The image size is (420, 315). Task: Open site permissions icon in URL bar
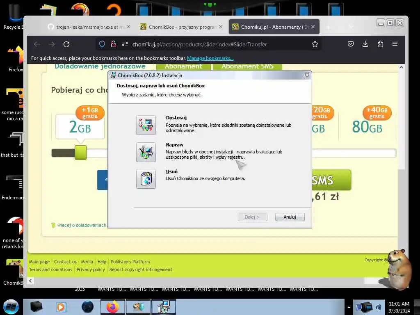(125, 44)
